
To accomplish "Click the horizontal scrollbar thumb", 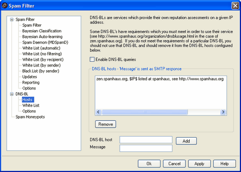I will coord(145,112).
